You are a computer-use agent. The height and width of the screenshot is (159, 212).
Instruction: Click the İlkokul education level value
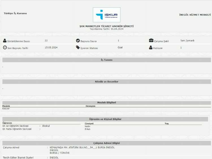tap(46, 126)
